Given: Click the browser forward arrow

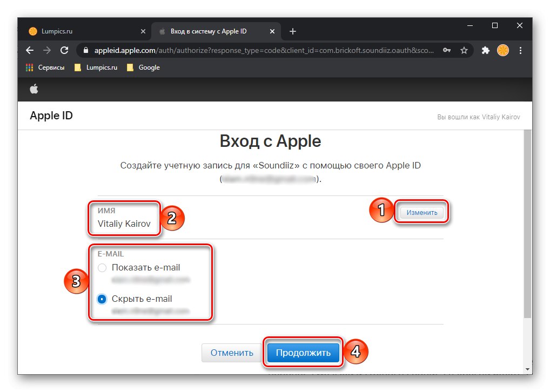Looking at the screenshot, I should point(46,51).
